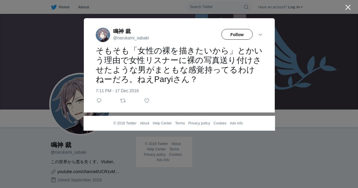Go to Home in the top navigation
The height and width of the screenshot is (188, 358).
pyautogui.click(x=64, y=7)
